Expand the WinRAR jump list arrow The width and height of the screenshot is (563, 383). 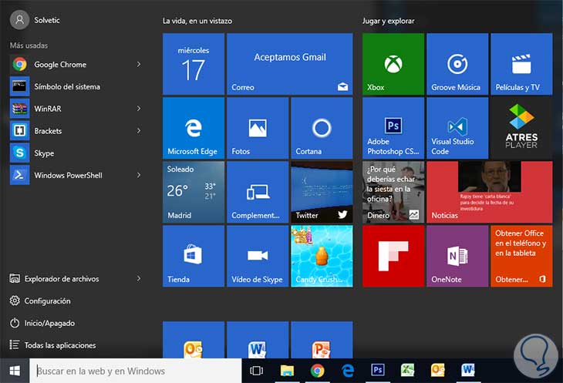tap(139, 109)
